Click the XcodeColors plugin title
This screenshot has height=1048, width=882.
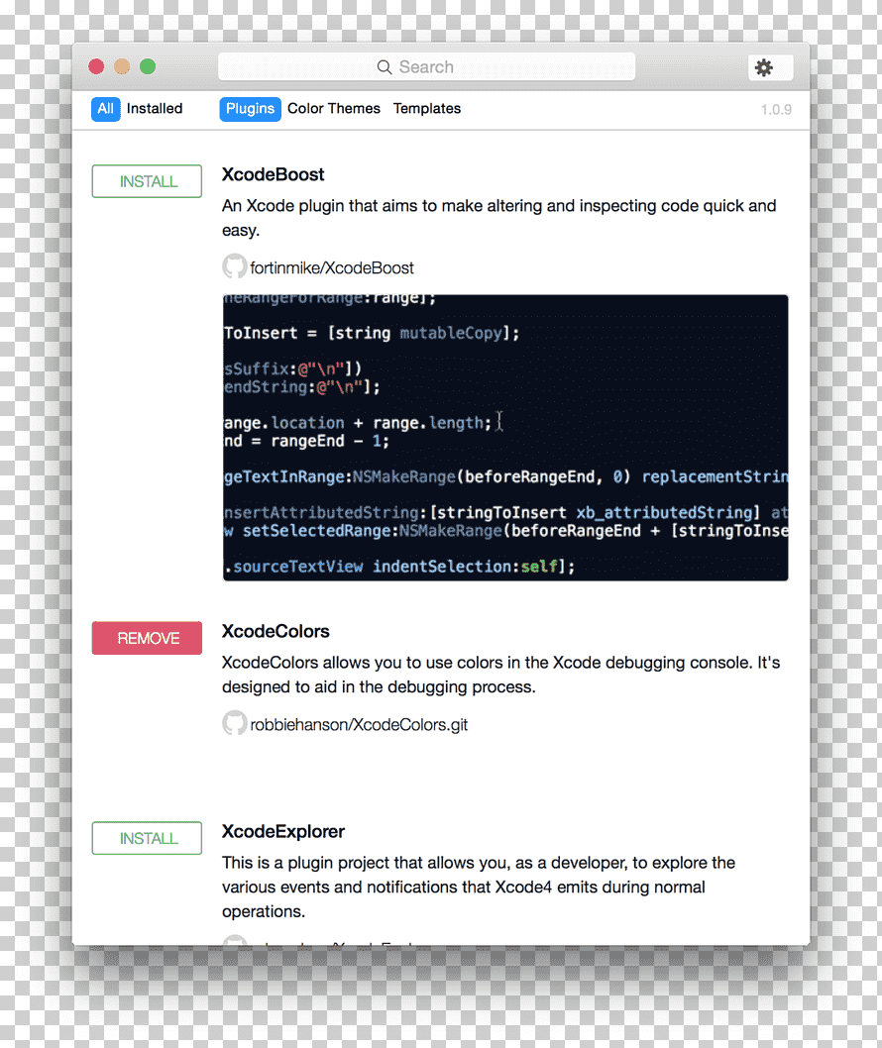point(276,632)
